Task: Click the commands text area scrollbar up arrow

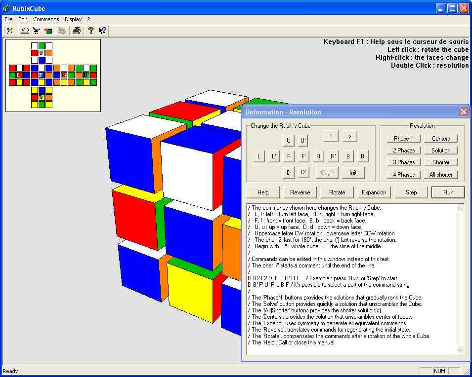Action: pyautogui.click(x=460, y=208)
